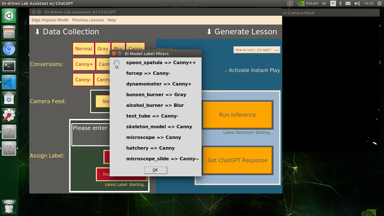Open the Trash in the dock

9,207
